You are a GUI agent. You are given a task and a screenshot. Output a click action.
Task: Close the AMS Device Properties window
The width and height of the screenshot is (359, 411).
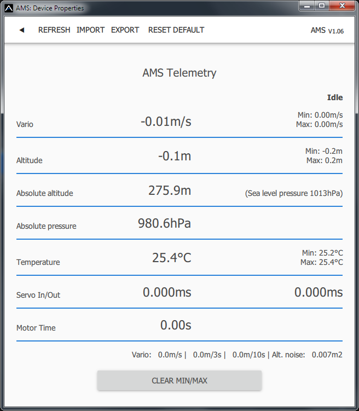(342, 6)
